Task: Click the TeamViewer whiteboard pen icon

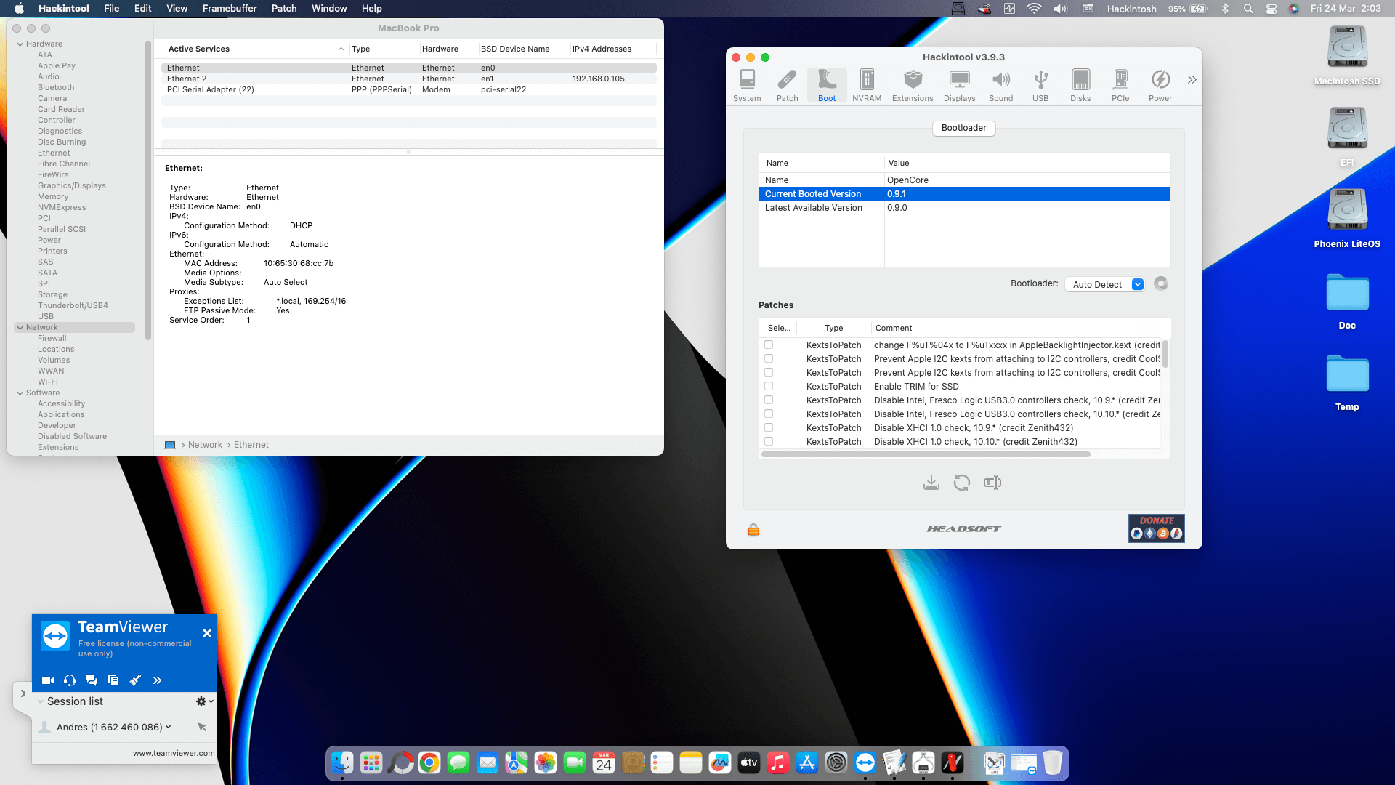Action: tap(135, 680)
